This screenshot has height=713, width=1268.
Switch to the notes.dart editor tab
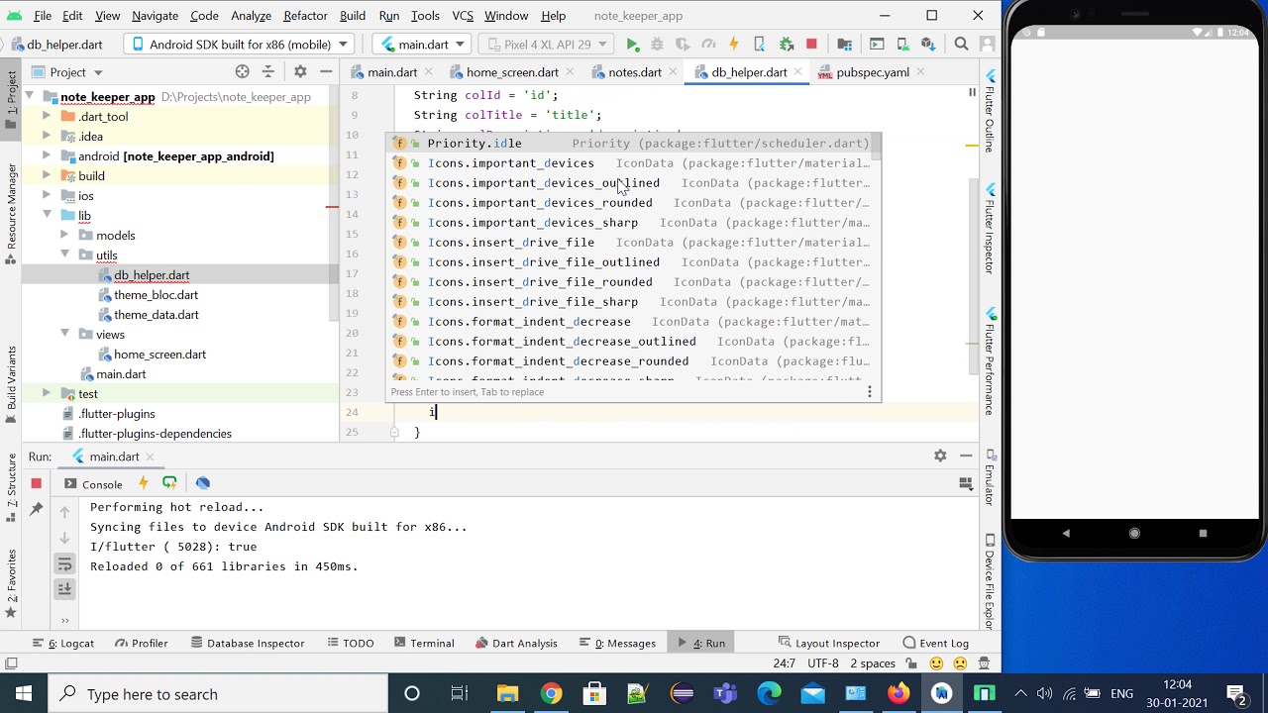634,72
